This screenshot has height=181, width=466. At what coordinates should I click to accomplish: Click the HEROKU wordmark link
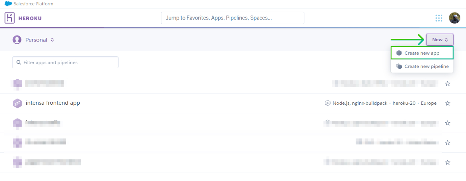30,18
